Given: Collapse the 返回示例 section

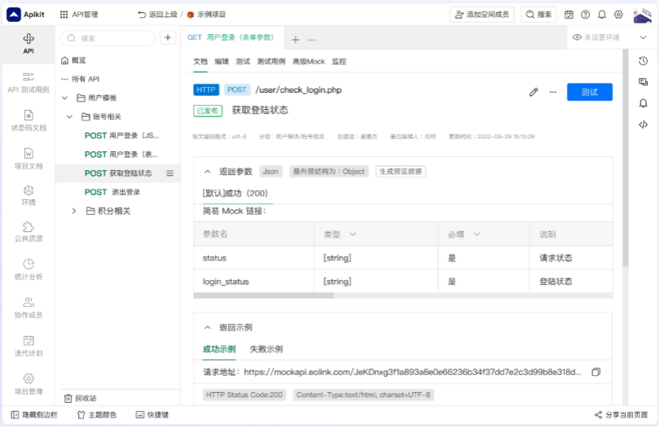Looking at the screenshot, I should coord(207,328).
